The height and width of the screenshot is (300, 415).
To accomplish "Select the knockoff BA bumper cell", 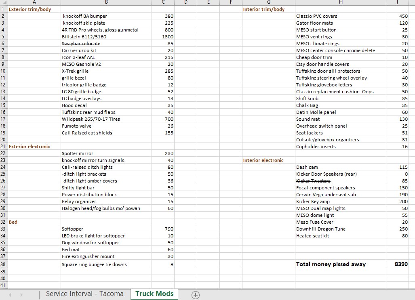I will (x=106, y=16).
